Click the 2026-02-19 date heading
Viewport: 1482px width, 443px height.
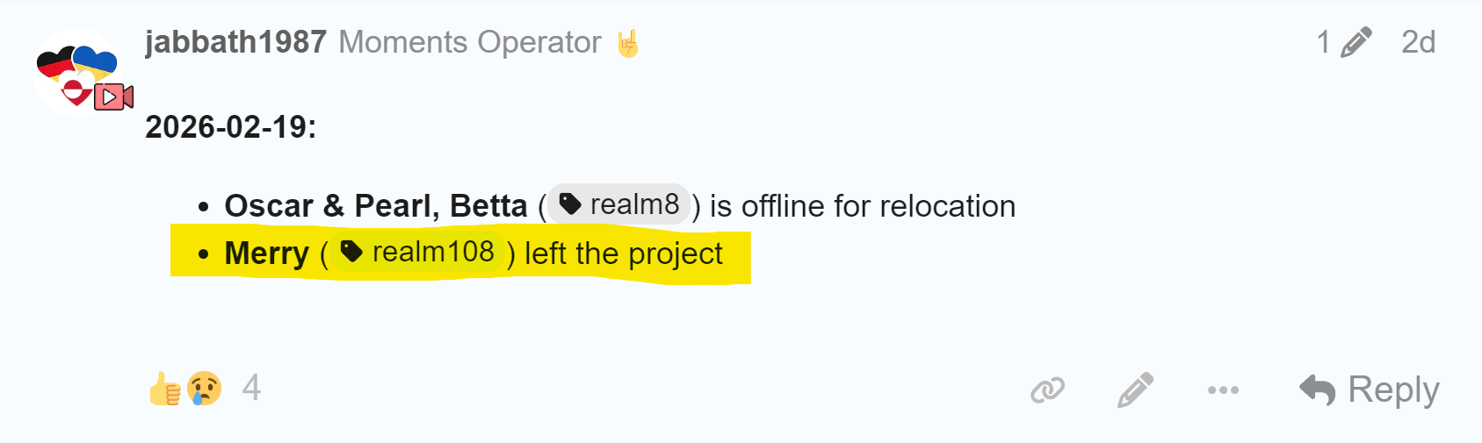pyautogui.click(x=230, y=127)
